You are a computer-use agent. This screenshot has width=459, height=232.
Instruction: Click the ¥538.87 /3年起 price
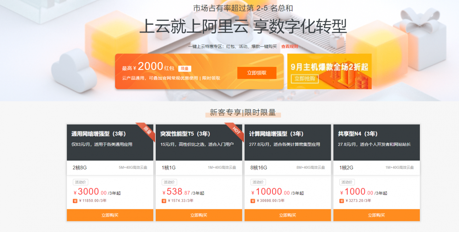point(183,192)
